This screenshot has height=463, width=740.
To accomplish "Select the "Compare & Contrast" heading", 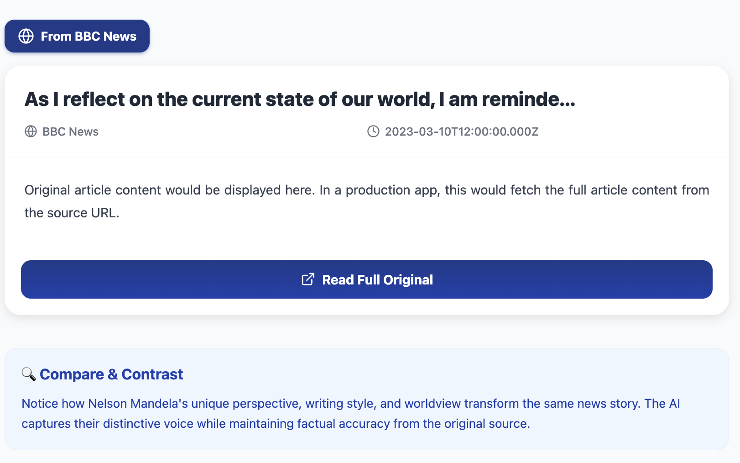I will tap(111, 374).
